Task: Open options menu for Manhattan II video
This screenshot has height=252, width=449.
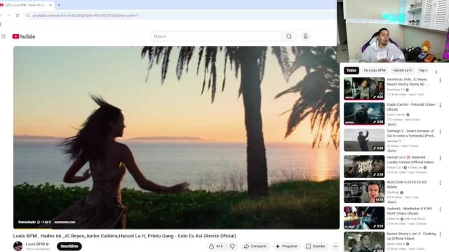Action: coord(440,209)
